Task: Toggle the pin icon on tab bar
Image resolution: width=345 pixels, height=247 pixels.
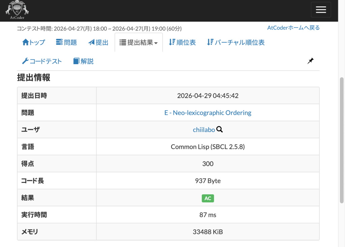Action: click(310, 61)
